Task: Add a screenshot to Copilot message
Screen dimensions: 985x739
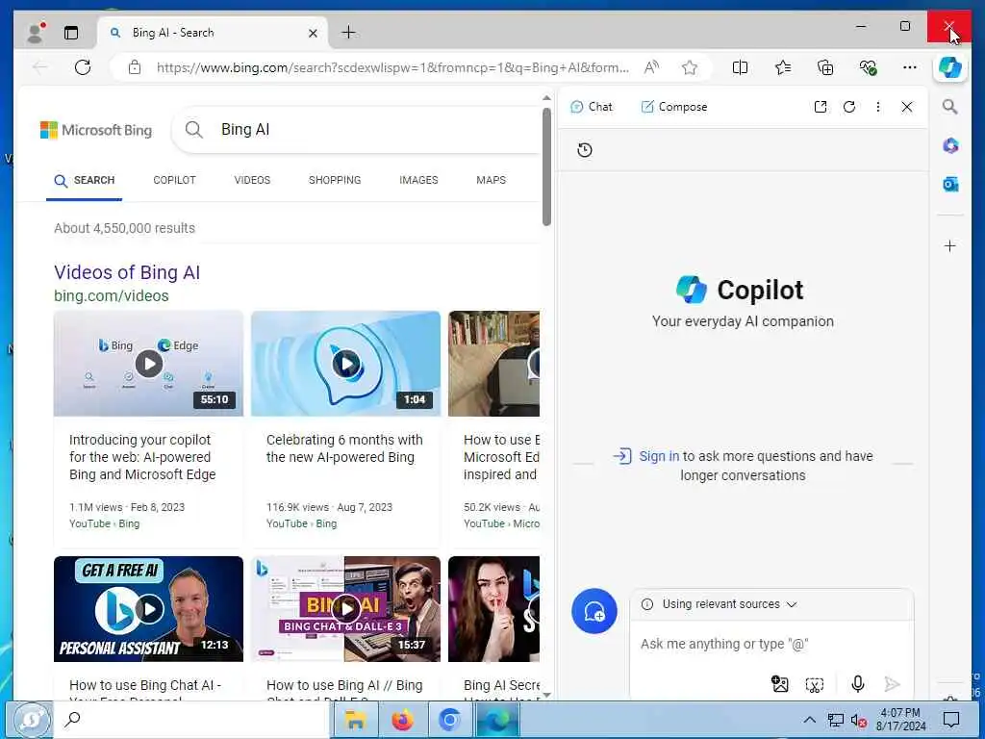Action: tap(814, 684)
